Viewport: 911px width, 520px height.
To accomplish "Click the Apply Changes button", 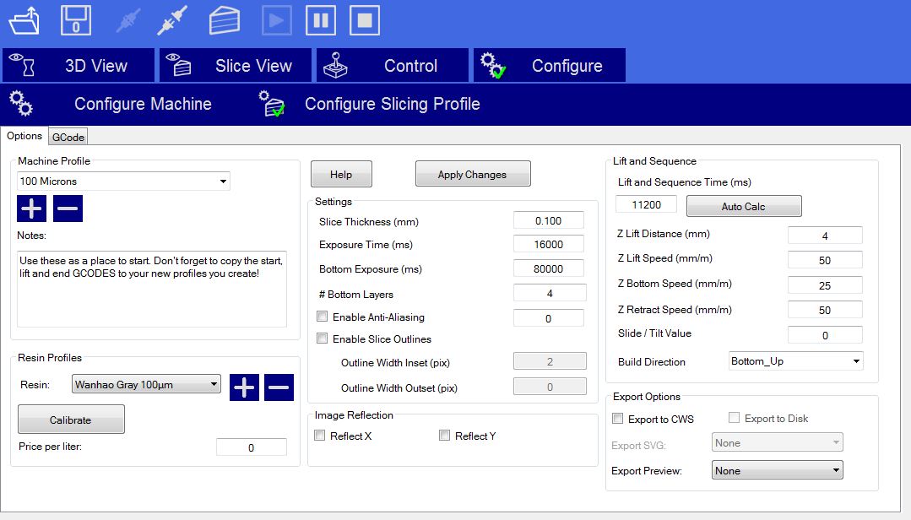I will pos(473,175).
